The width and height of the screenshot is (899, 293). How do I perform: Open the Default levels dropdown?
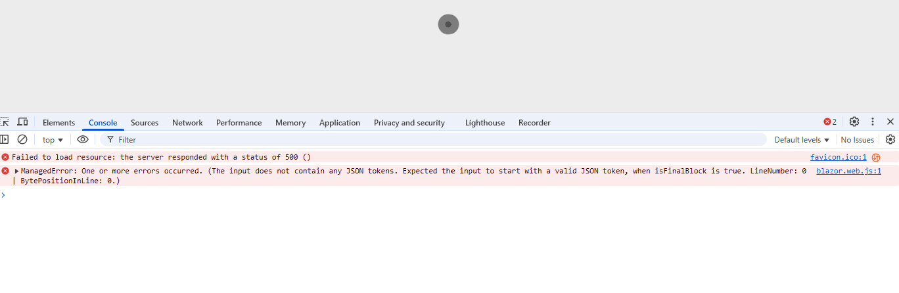coord(802,140)
